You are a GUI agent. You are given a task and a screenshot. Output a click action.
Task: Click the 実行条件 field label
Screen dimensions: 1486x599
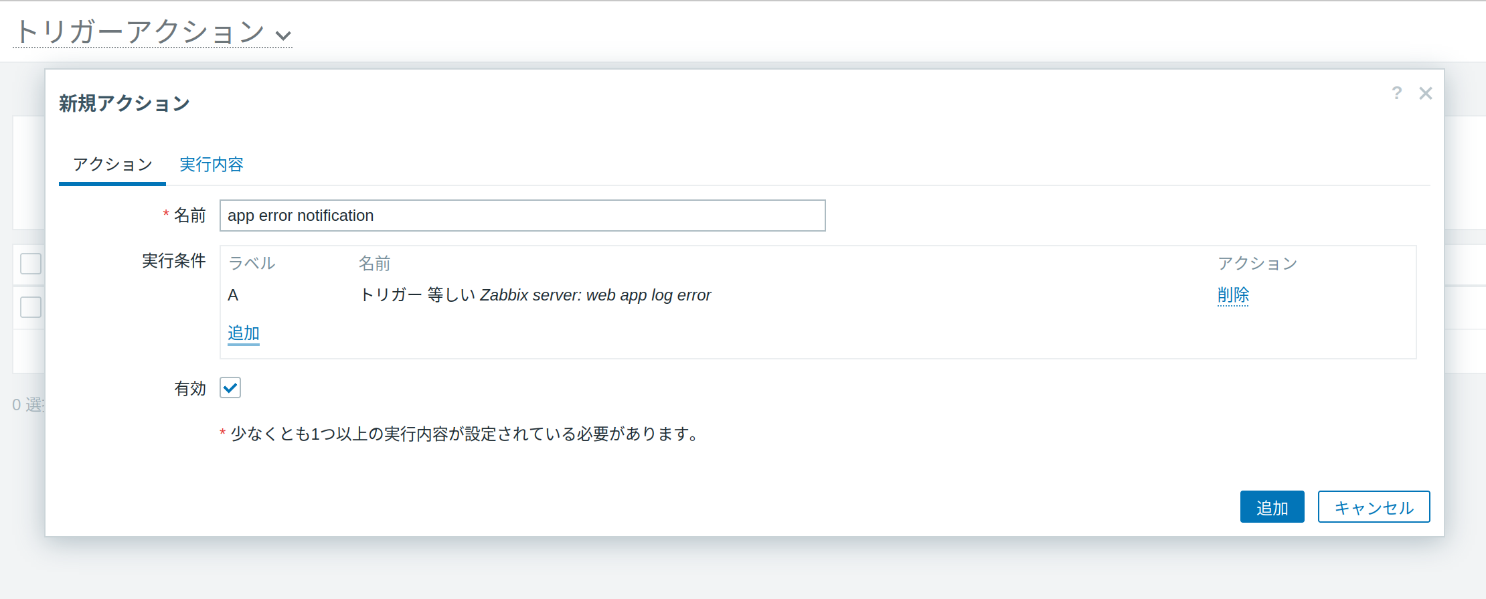coord(174,260)
